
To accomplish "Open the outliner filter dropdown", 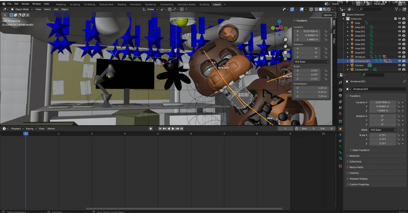I will tap(398, 9).
